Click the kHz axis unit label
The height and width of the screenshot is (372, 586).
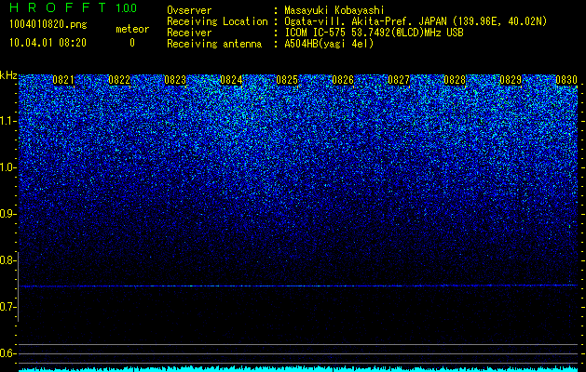8,75
